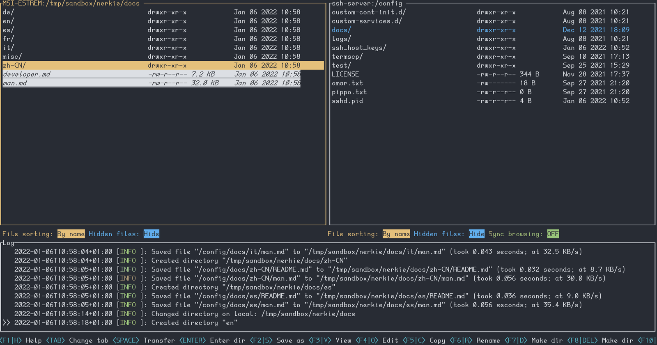
Task: Toggle Sync browsing OFF indicator
Action: coord(553,234)
